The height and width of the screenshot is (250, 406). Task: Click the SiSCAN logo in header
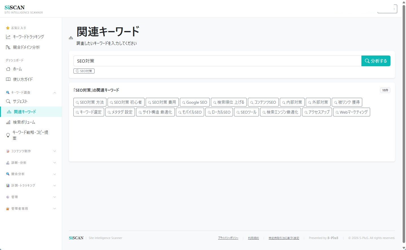[23, 9]
